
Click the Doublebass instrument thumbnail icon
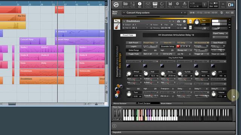pos(117,27)
